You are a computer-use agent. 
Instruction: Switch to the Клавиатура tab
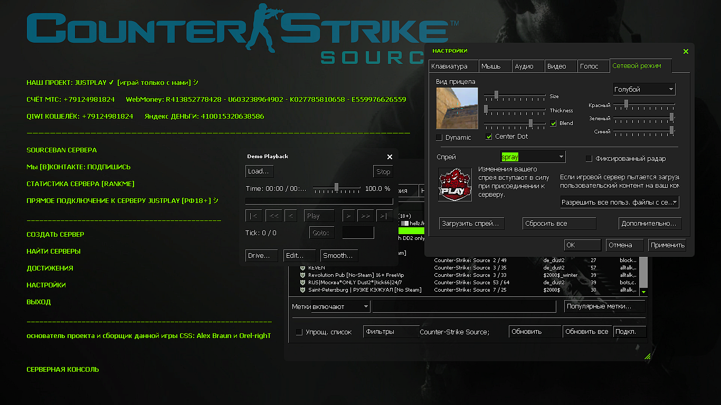coord(453,66)
